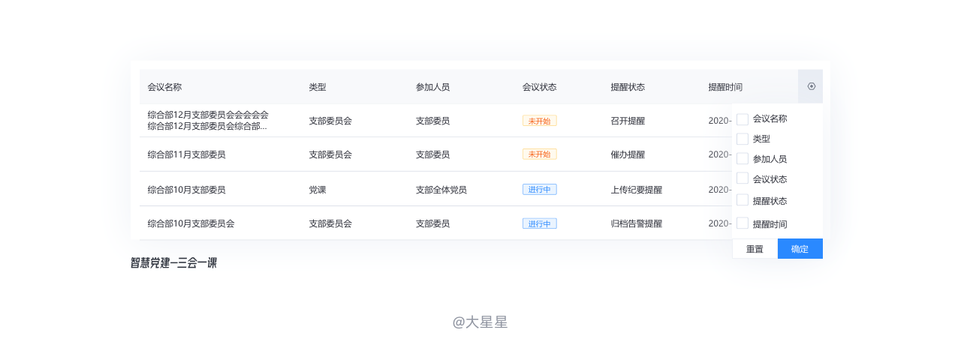Click the 归档告警提醒 reminder cell
This screenshot has width=961, height=342.
click(636, 223)
